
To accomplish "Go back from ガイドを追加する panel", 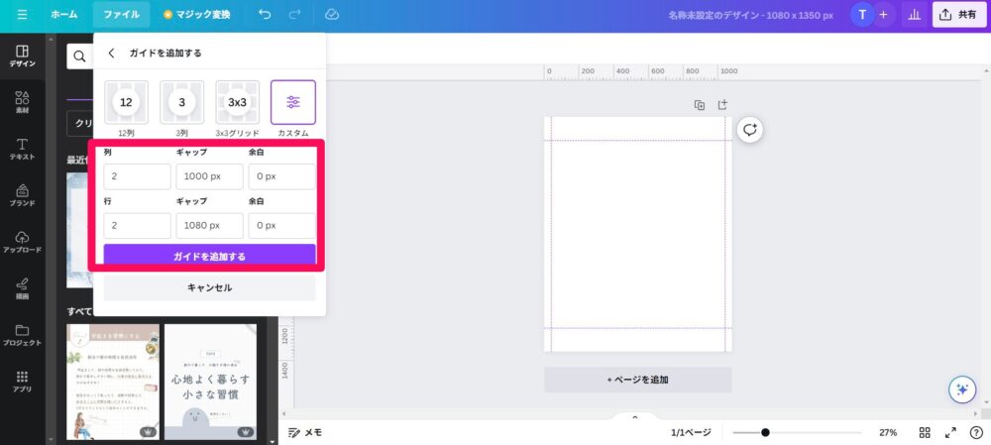I will coord(111,54).
